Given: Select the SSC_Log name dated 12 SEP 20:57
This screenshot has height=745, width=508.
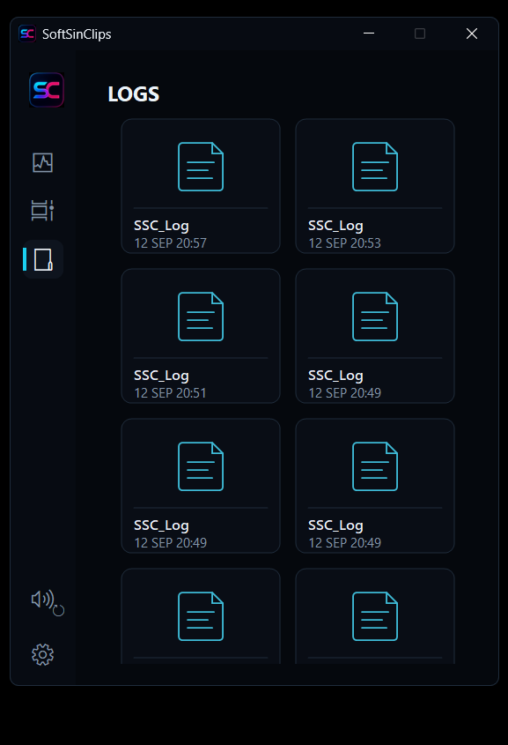Looking at the screenshot, I should pyautogui.click(x=161, y=226).
